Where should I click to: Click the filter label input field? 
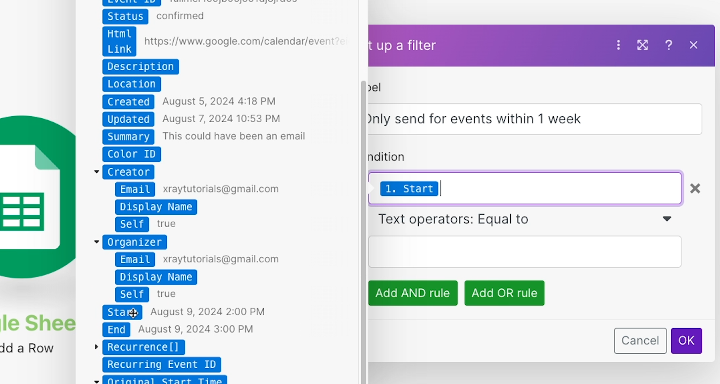(x=535, y=119)
